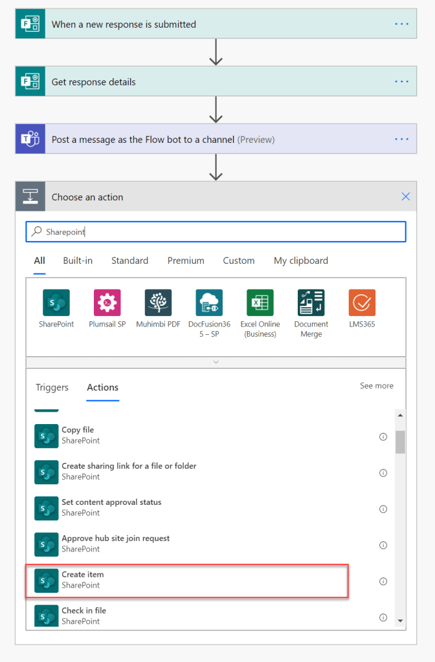Click the scroll down arrow in actions list
This screenshot has height=662, width=435.
400,621
